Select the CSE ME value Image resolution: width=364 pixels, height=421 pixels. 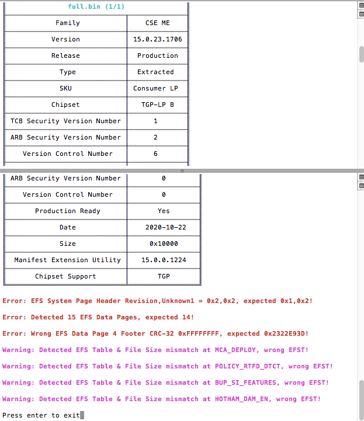coord(158,23)
